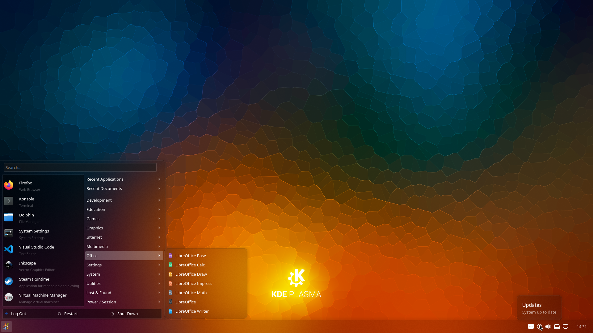Open the LibreOffice Impress icon
This screenshot has width=593, height=333.
170,283
